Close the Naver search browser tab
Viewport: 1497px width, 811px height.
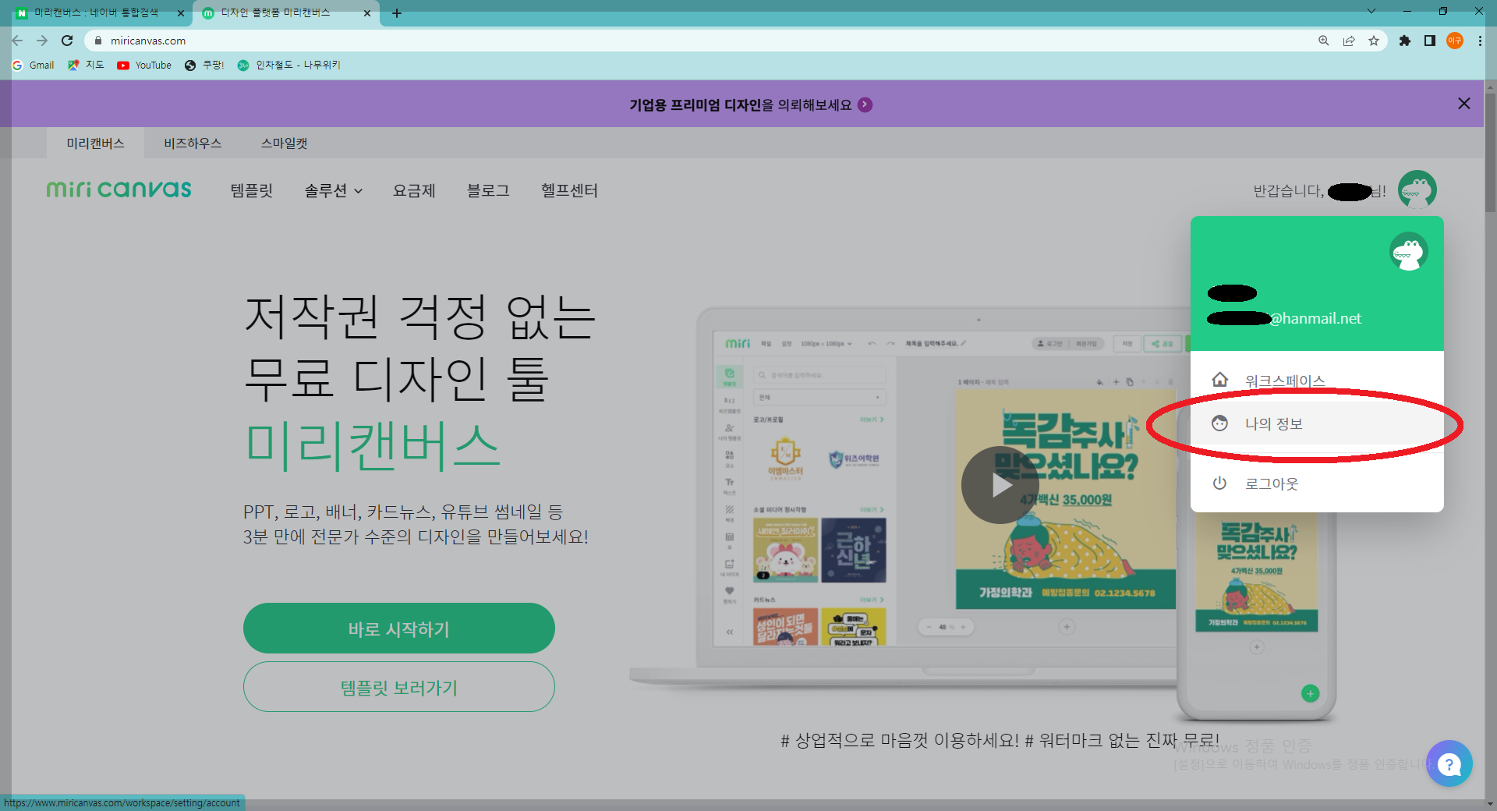point(180,13)
